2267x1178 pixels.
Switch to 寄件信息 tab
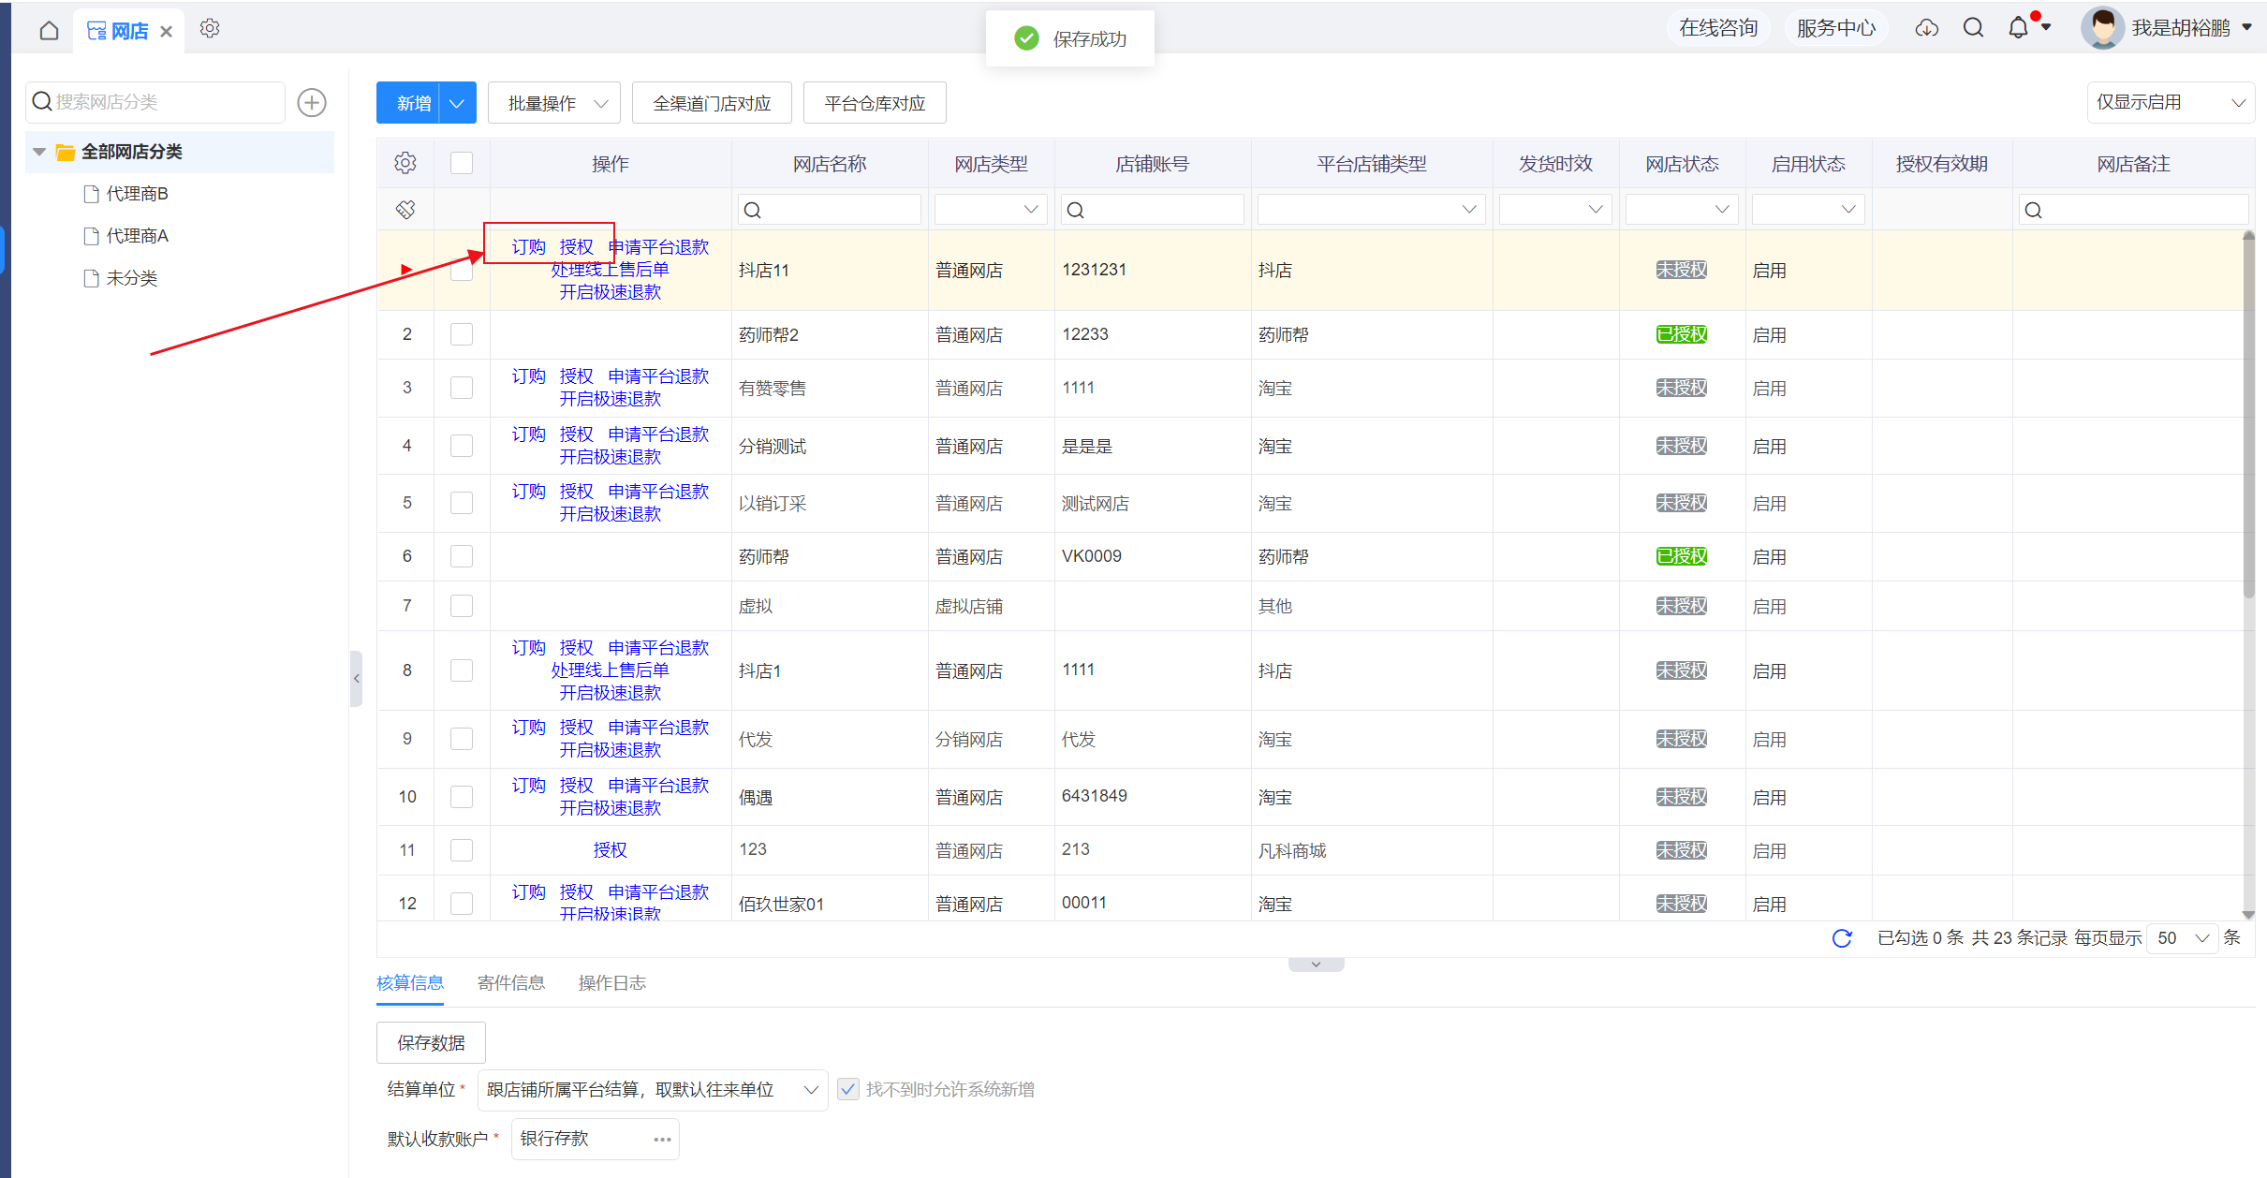511,983
